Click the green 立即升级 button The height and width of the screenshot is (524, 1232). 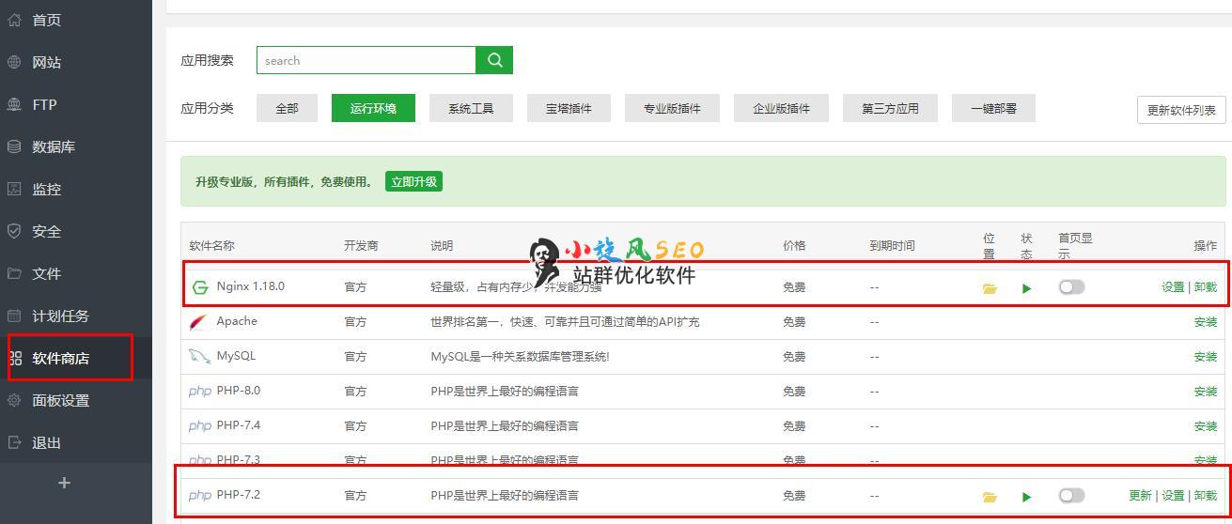pyautogui.click(x=413, y=182)
